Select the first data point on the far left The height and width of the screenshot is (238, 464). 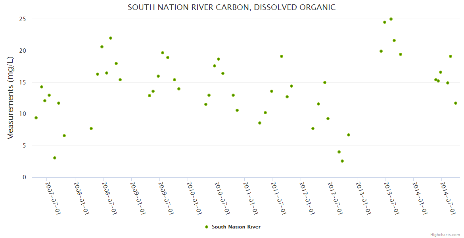36,118
